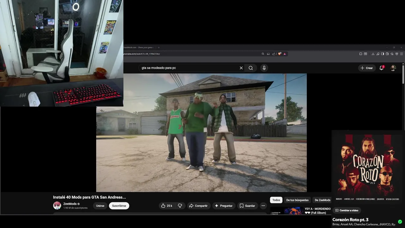Click the picture-in-picture icon in address bar
The height and width of the screenshot is (228, 405).
268,54
